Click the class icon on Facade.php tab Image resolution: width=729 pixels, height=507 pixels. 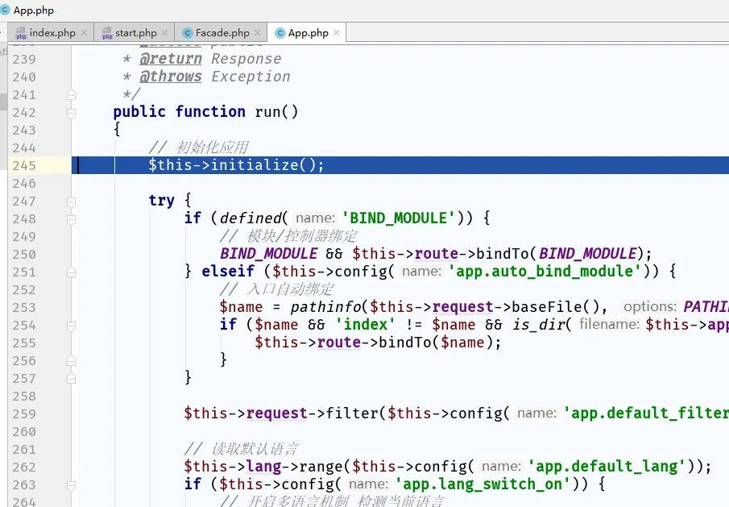[x=188, y=33]
